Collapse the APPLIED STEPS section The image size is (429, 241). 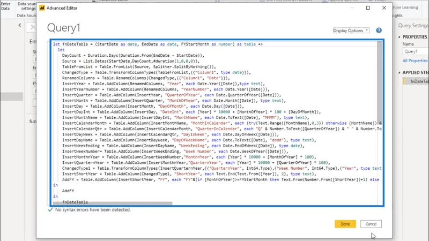click(399, 72)
